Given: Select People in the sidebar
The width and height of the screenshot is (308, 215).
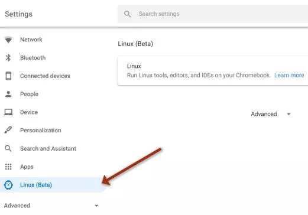Looking at the screenshot, I should coord(29,94).
